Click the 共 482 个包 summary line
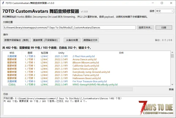This screenshot has width=176, height=118. point(47,48)
